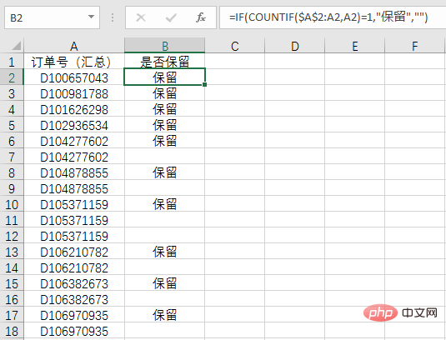446x340 pixels.
Task: Click D104277602 in row 7
Action: 74,157
